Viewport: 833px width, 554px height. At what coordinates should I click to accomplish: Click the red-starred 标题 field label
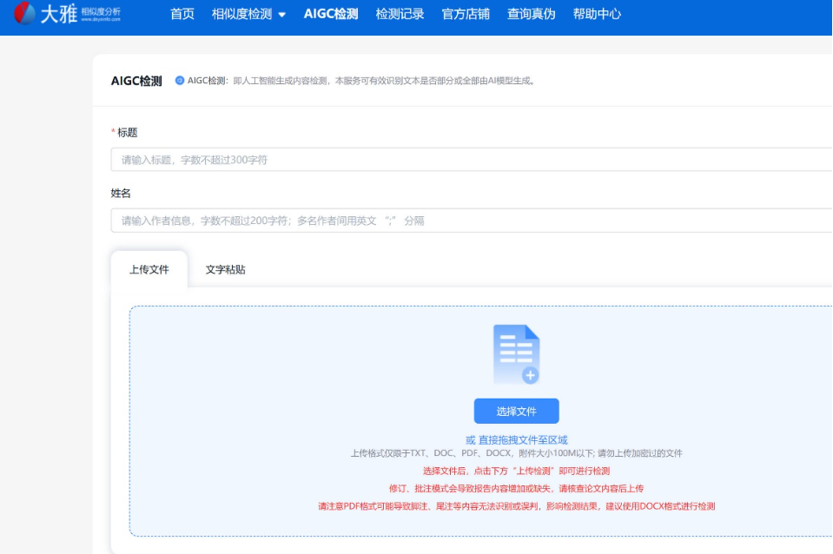pyautogui.click(x=127, y=133)
